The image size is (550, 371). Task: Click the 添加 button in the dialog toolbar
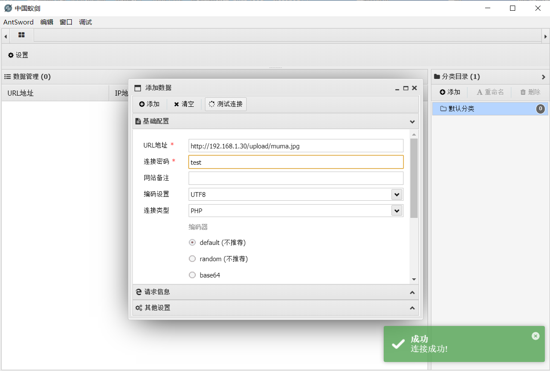click(150, 104)
